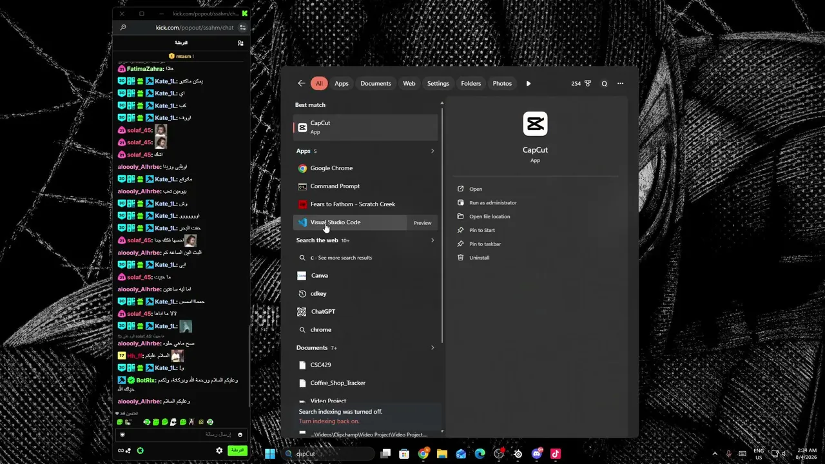Click the green send button in Kick chat
825x464 pixels.
coord(237,450)
